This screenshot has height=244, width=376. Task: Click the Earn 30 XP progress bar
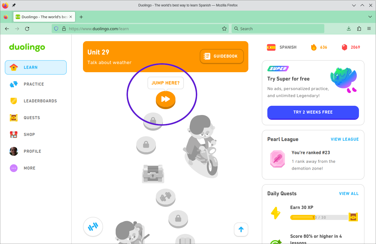pyautogui.click(x=319, y=217)
